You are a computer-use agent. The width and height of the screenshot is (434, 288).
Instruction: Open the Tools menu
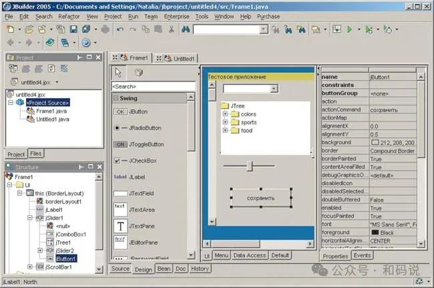click(202, 17)
